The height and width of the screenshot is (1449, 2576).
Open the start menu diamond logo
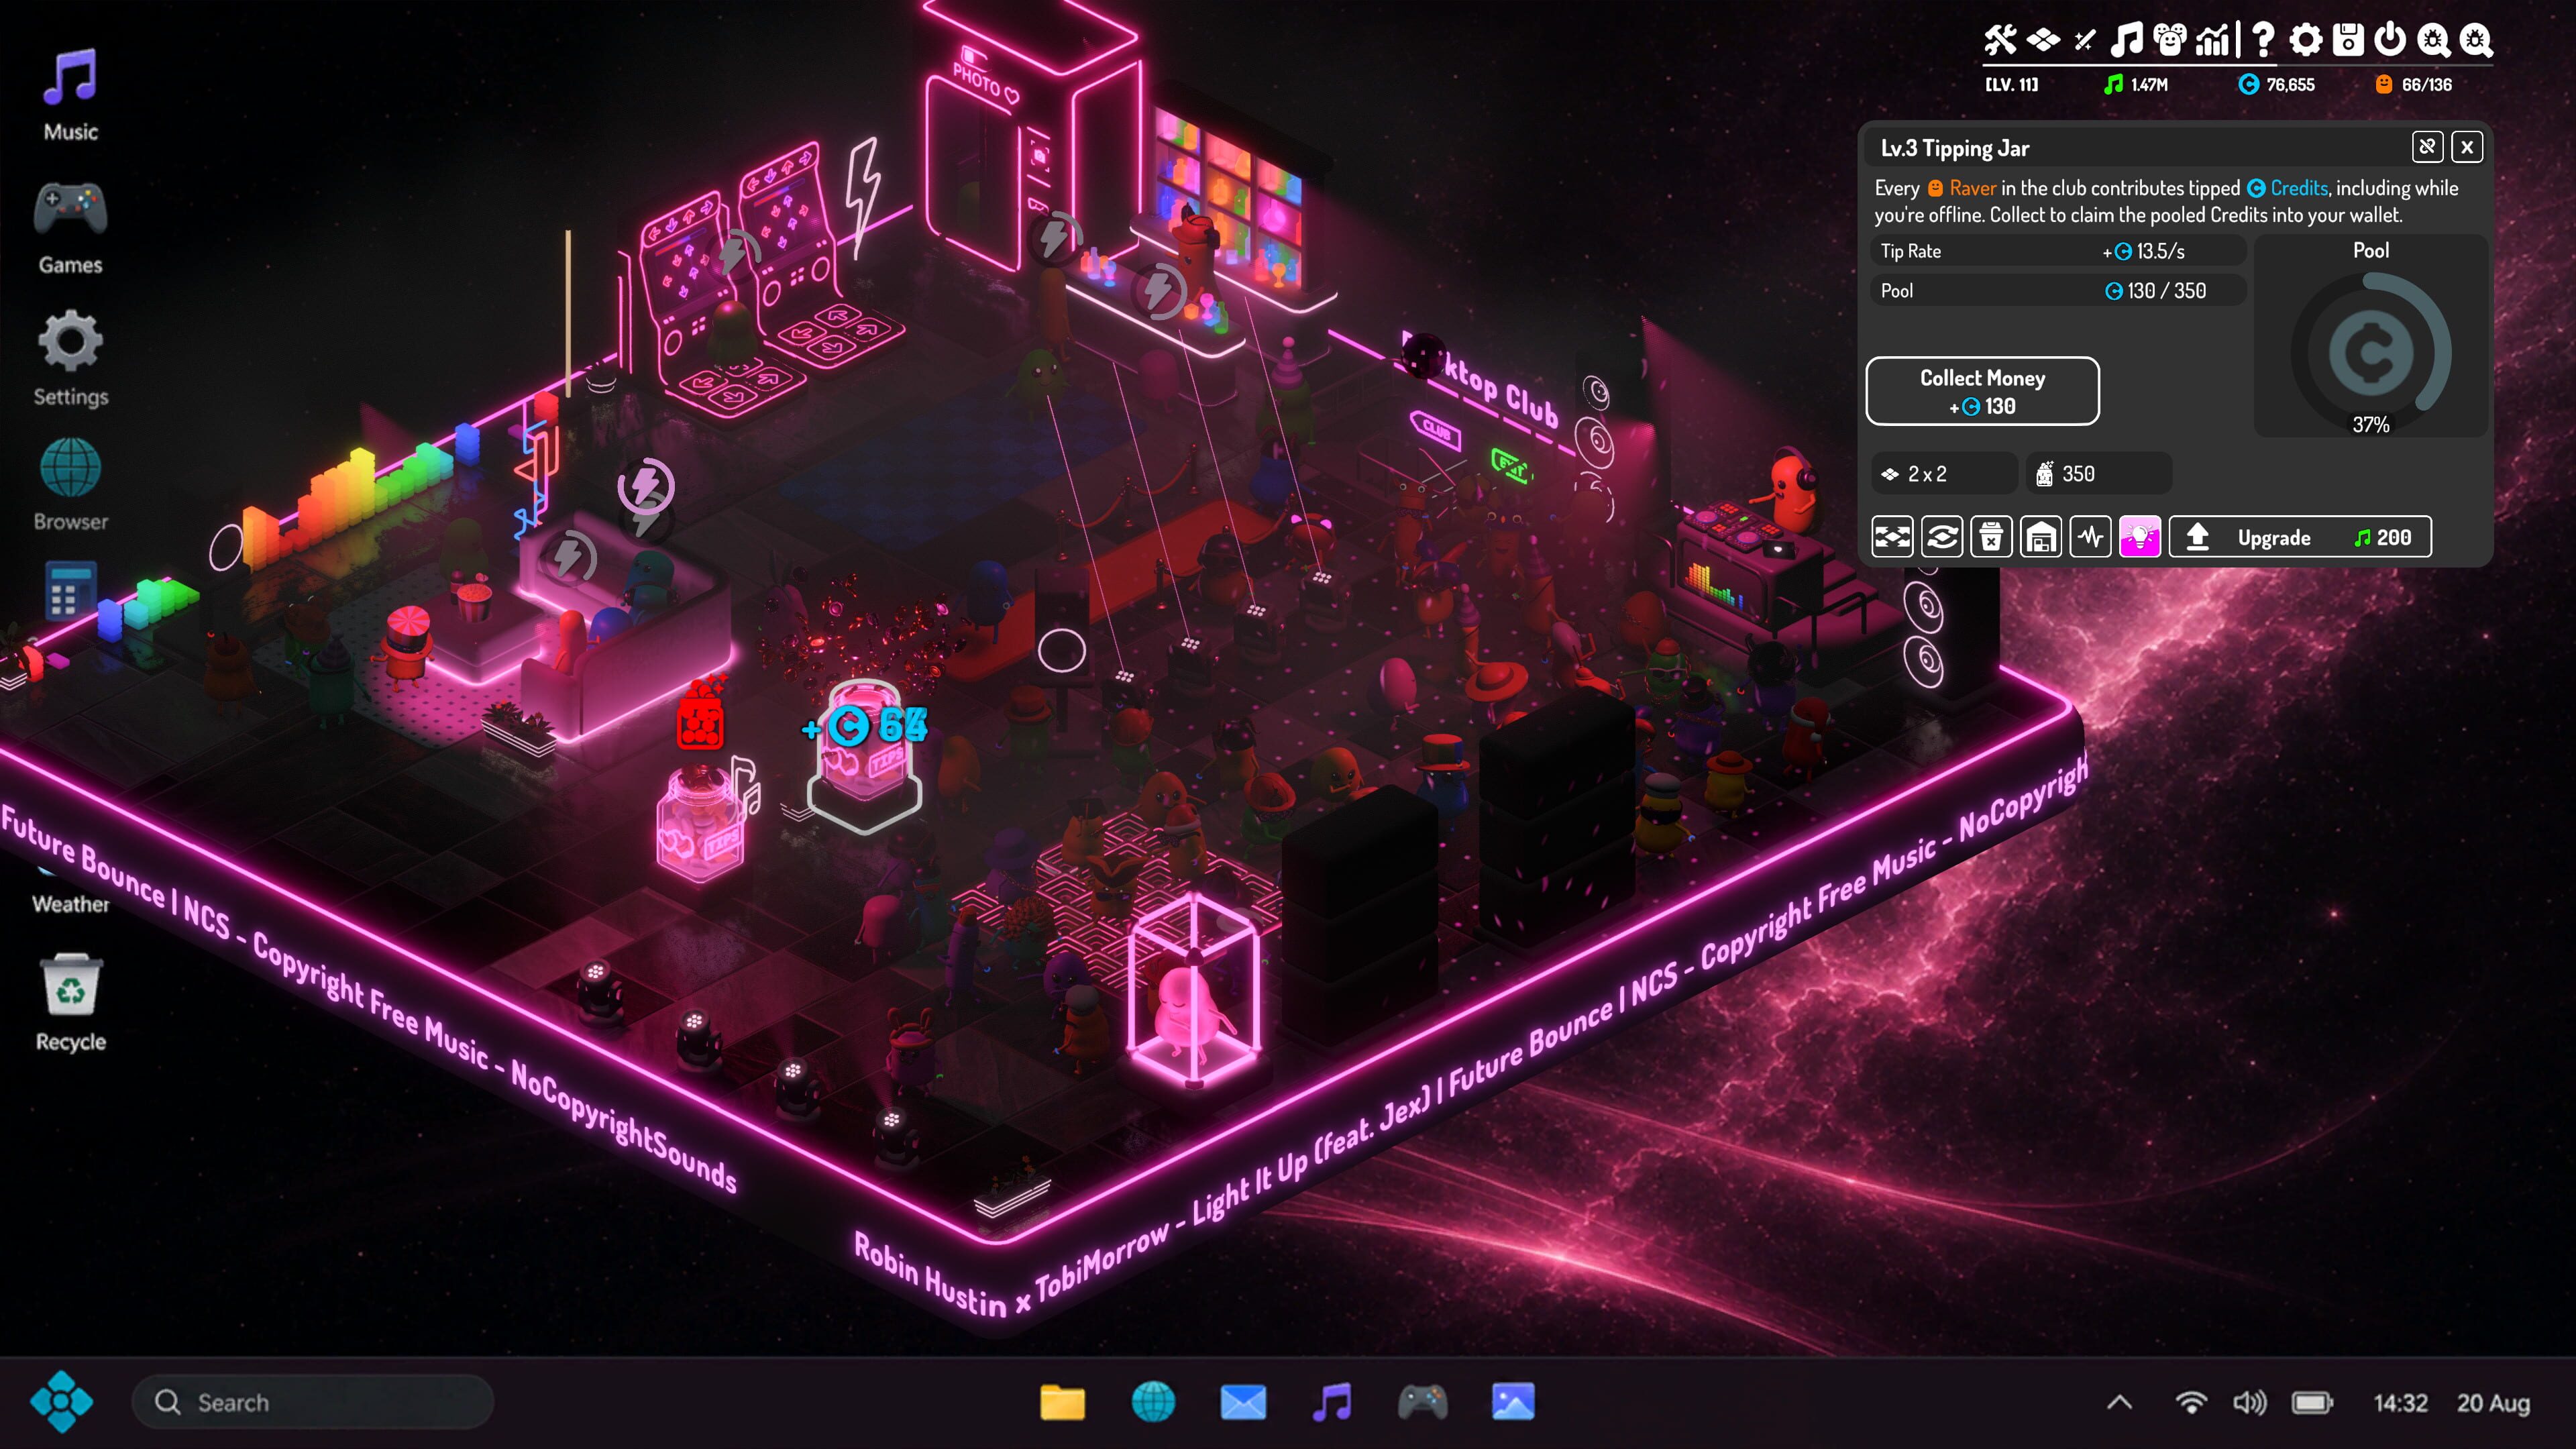coord(61,1402)
